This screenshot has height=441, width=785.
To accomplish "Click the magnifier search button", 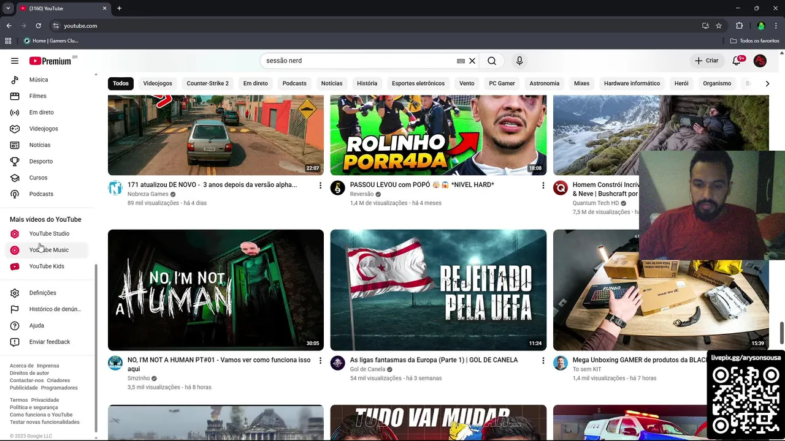I will coord(492,61).
